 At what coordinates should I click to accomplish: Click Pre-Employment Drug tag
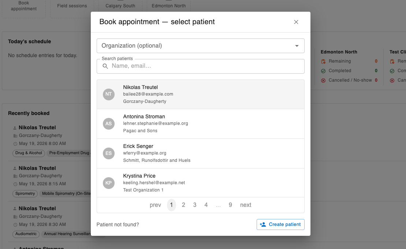click(x=69, y=153)
